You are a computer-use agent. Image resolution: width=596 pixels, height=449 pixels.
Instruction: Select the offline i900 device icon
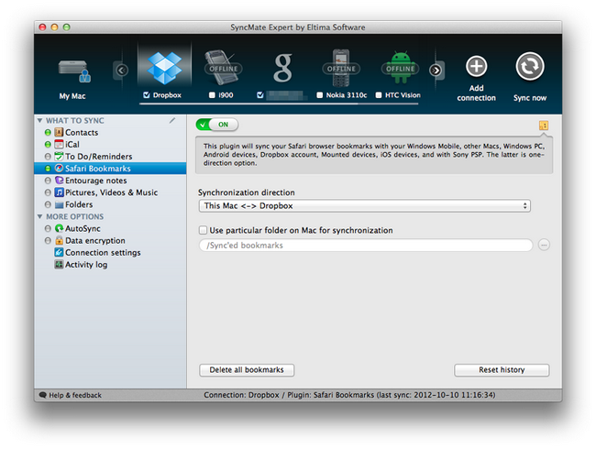[223, 68]
